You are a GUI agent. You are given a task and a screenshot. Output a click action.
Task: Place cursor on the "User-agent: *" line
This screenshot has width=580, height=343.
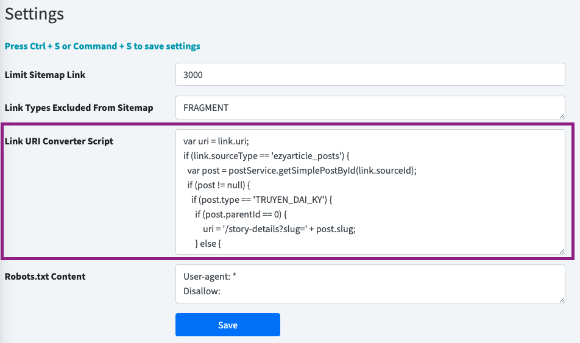pos(210,277)
